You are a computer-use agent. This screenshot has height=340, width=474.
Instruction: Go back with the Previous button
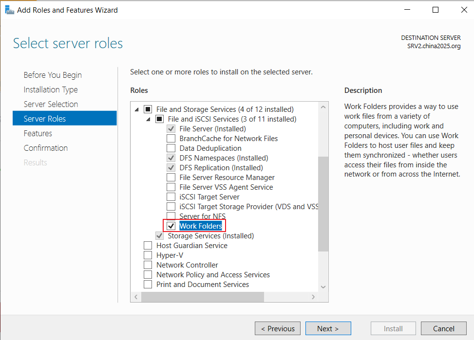pyautogui.click(x=278, y=328)
